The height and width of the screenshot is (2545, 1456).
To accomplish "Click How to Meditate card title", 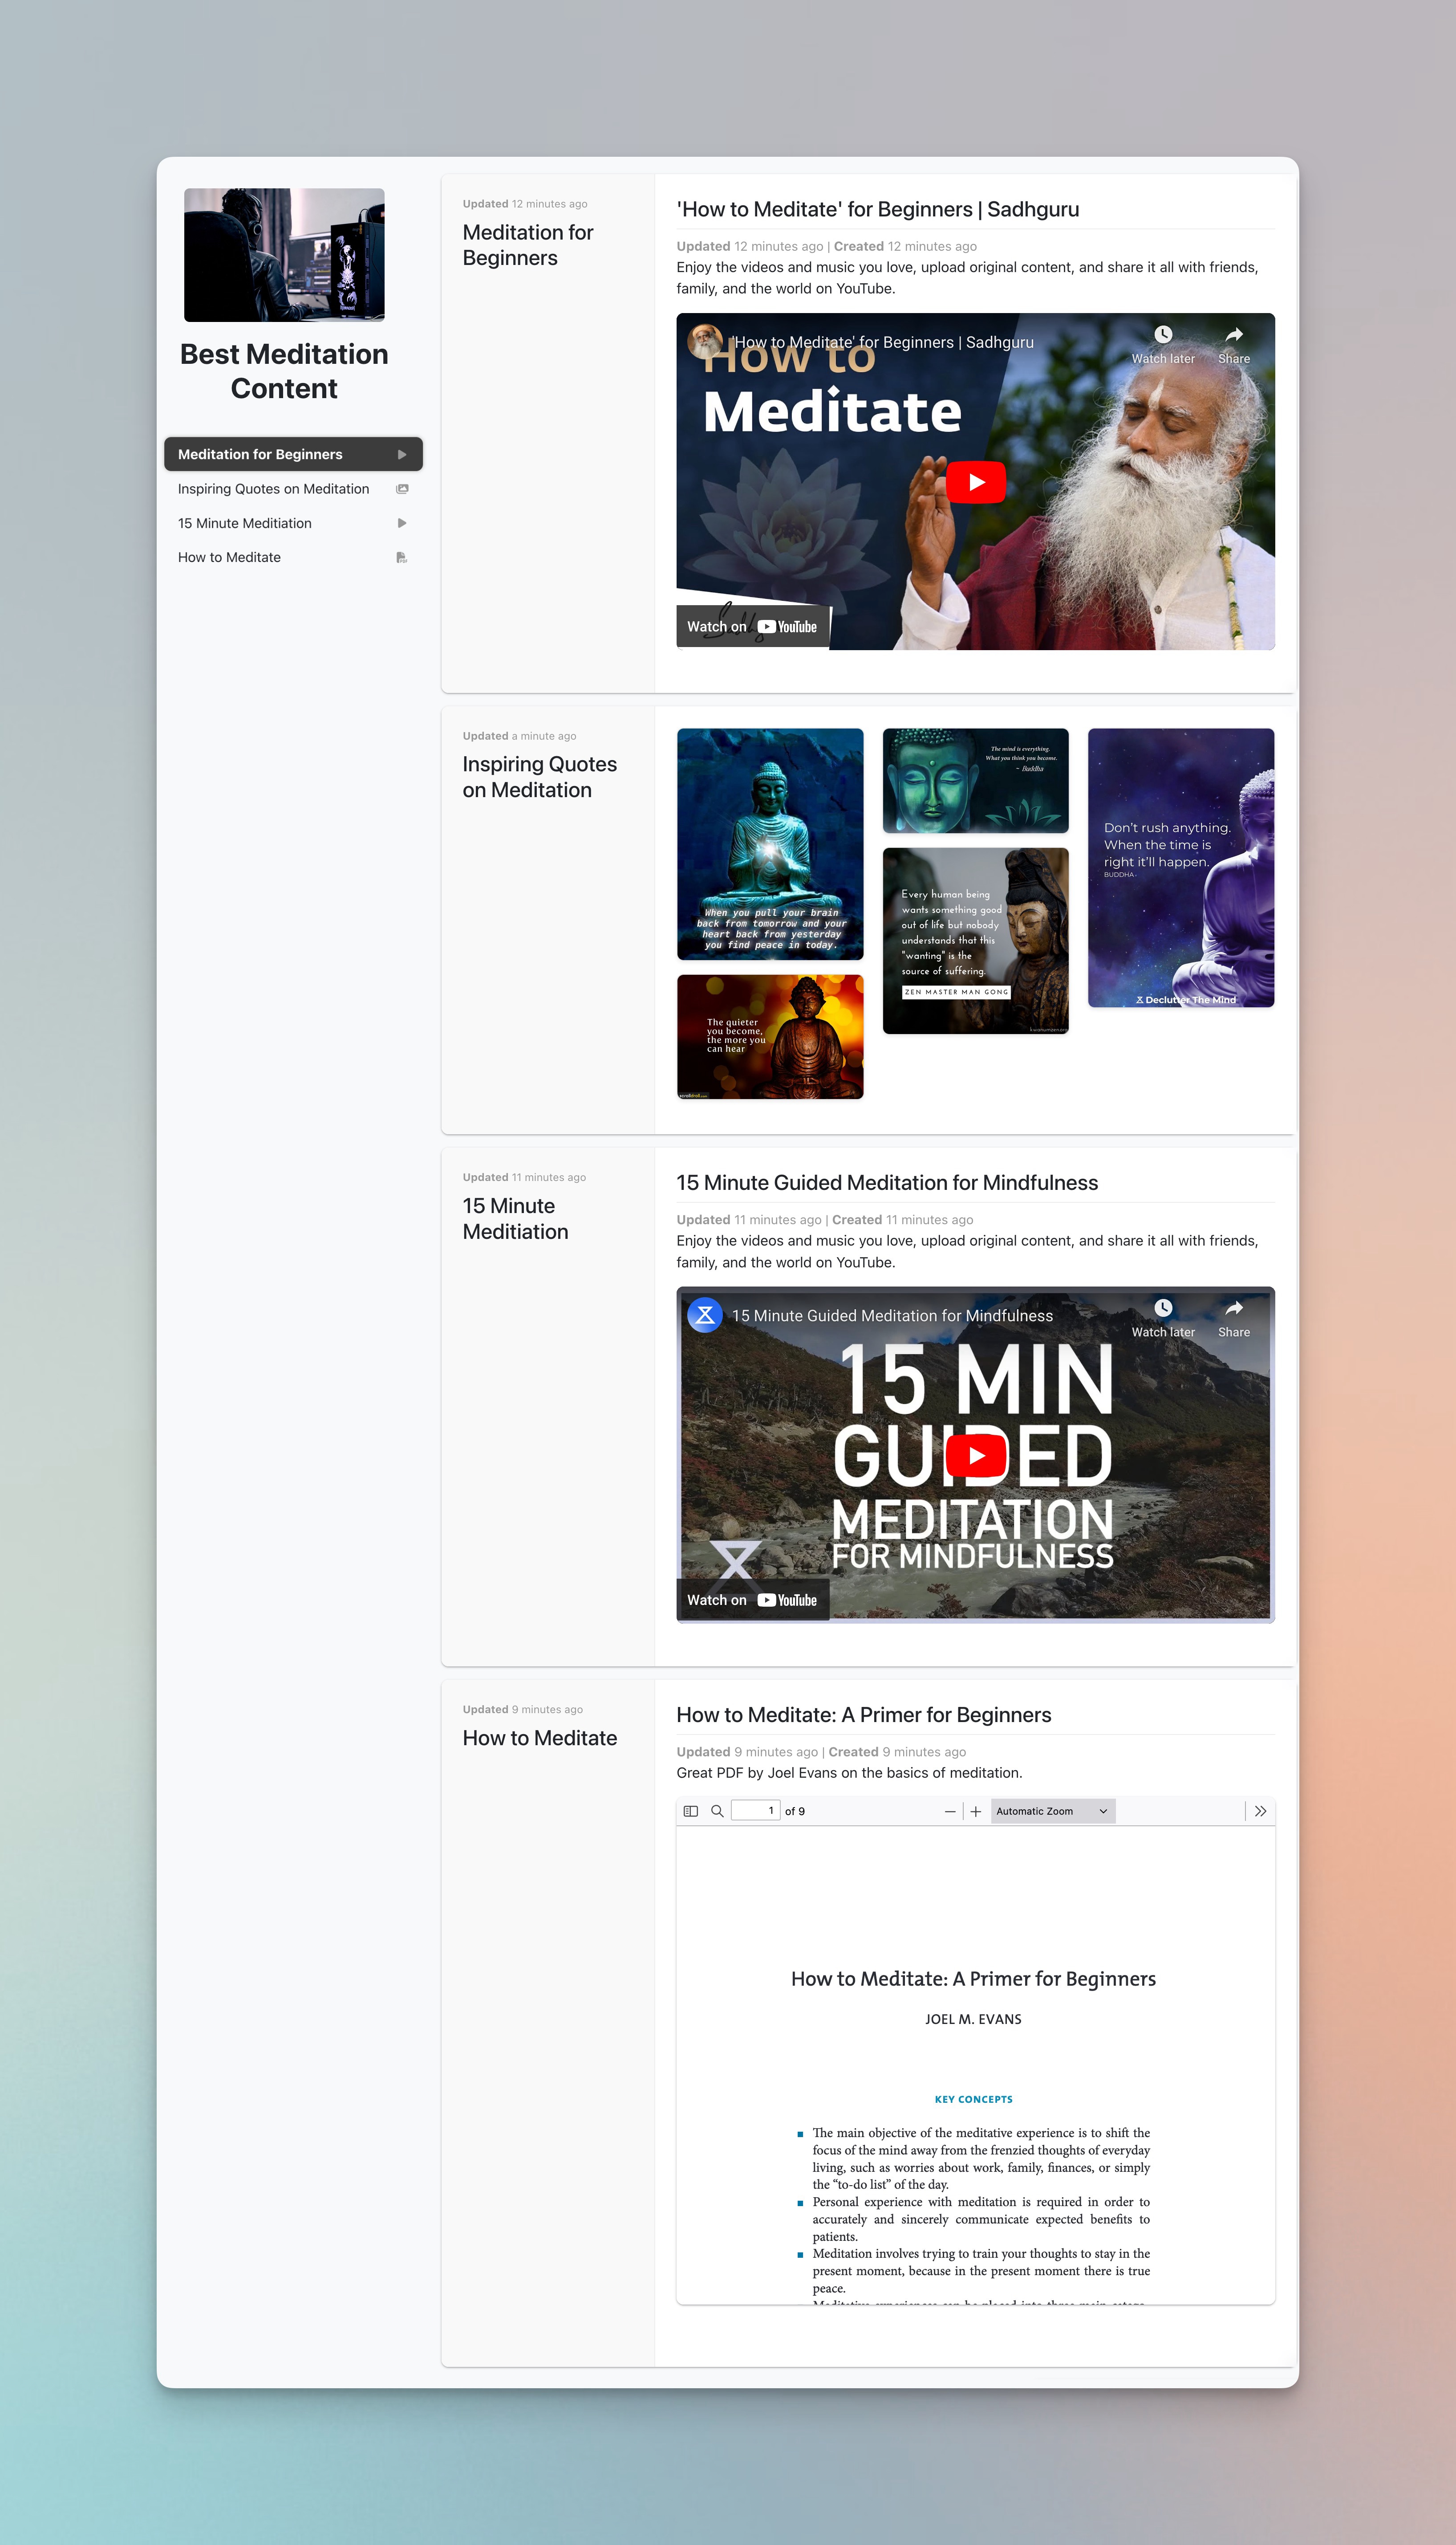I will coord(540,1738).
